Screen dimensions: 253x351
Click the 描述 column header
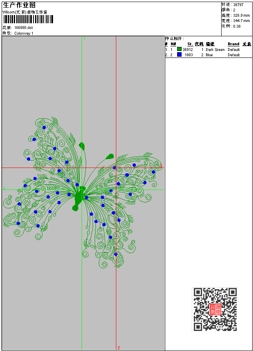coord(210,44)
